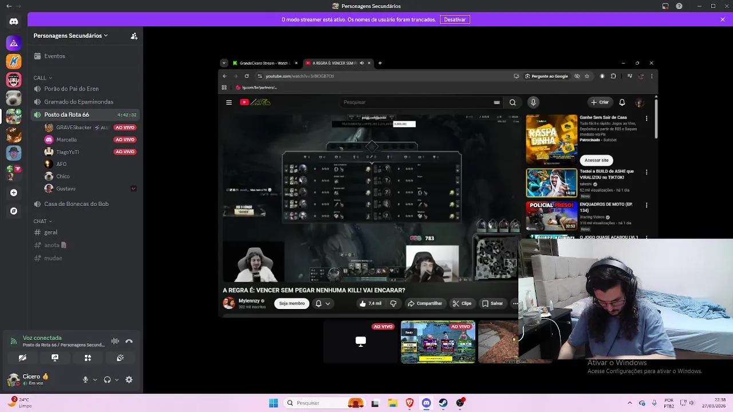
Task: Click Desativar on the streamer mode banner
Action: pyautogui.click(x=455, y=19)
